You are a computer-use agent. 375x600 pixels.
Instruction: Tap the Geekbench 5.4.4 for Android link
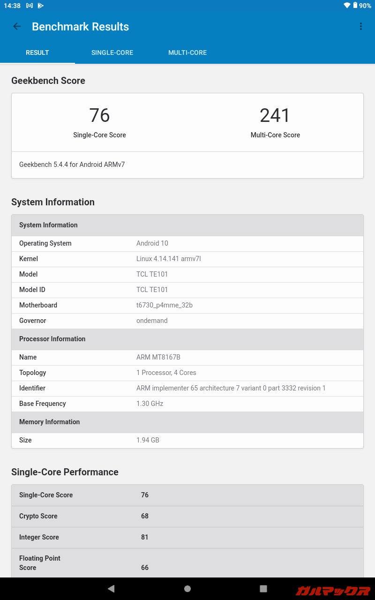coord(72,165)
